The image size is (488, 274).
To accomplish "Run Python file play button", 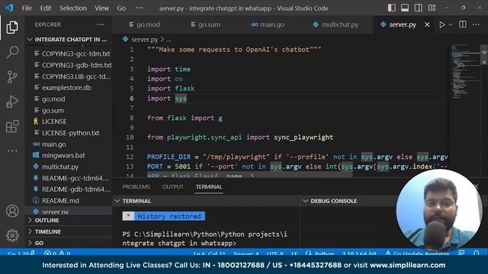I will (442, 24).
